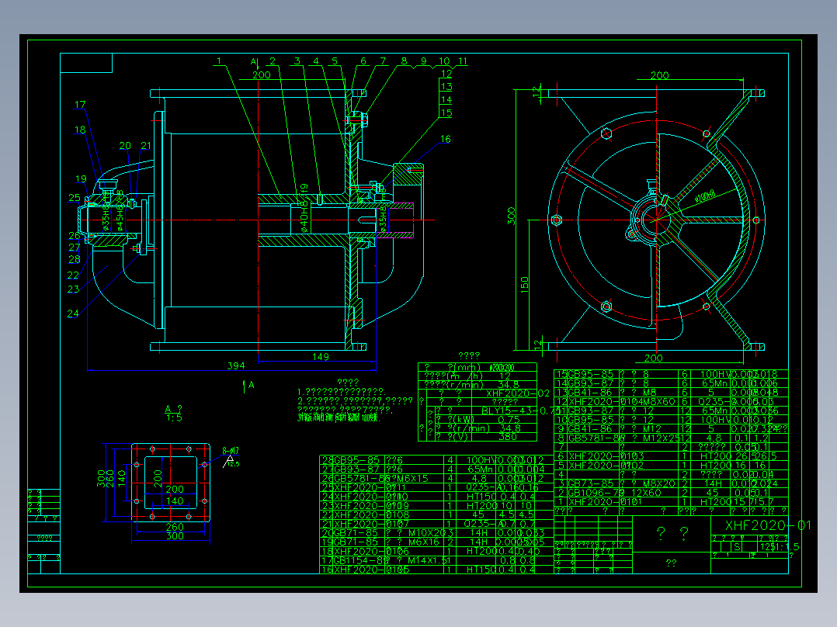
Task: Click XHF2020-02 in the specification table
Action: 518,393
